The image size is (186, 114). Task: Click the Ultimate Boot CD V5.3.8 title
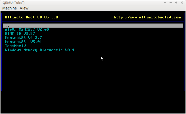tap(31, 17)
